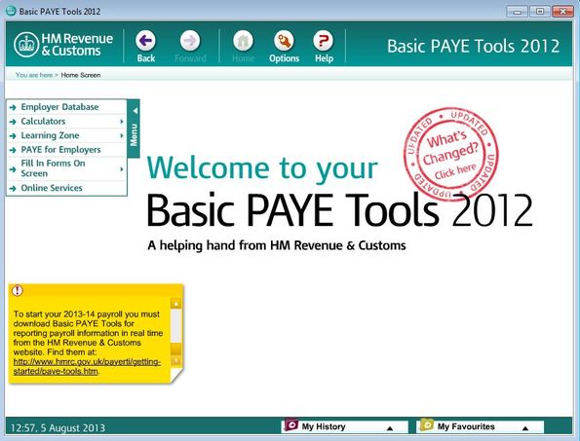The image size is (580, 441).
Task: Click yellow note scrollbar down arrow
Action: 176,360
